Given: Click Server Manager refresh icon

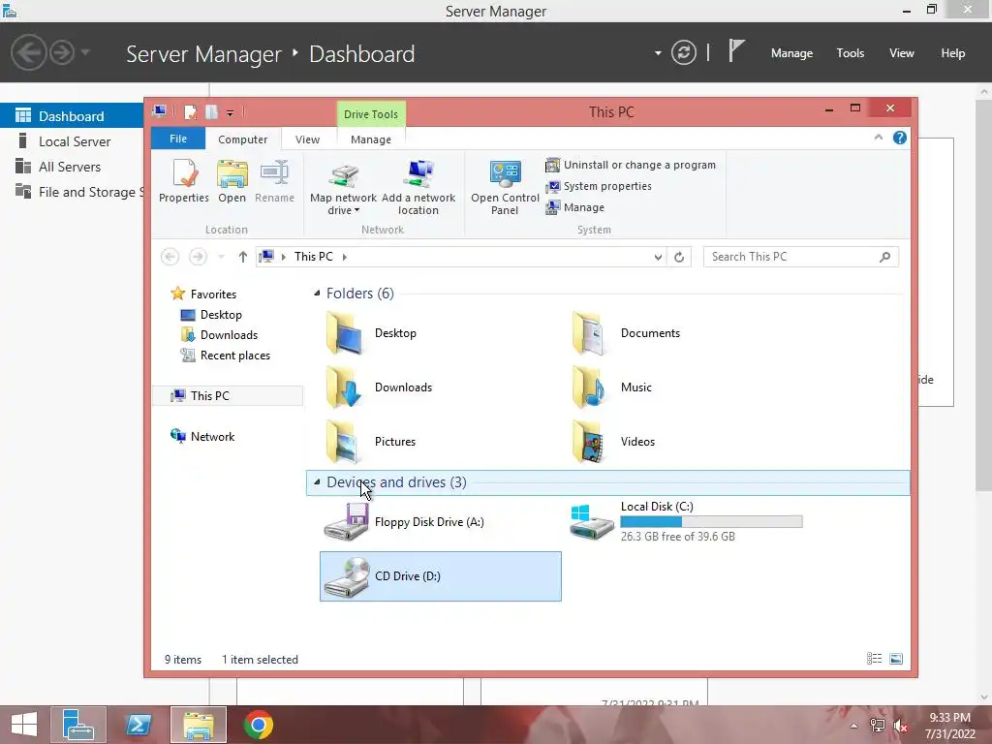Looking at the screenshot, I should (x=684, y=52).
